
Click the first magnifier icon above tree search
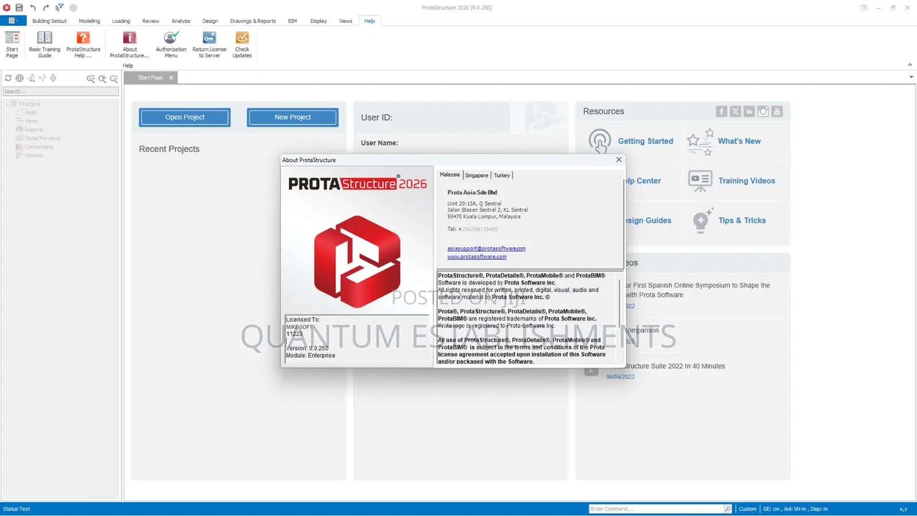click(x=91, y=79)
